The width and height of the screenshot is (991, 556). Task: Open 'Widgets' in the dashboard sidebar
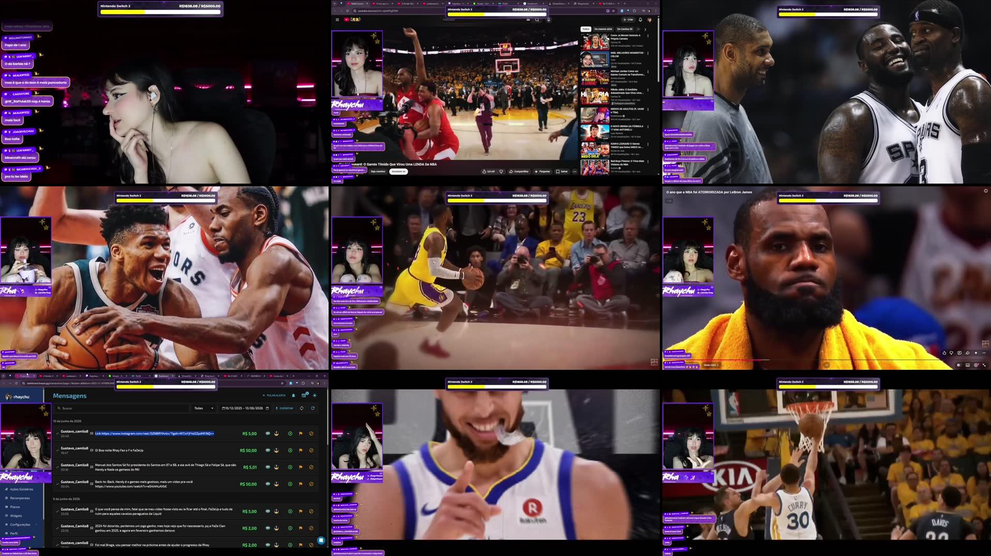(16, 516)
